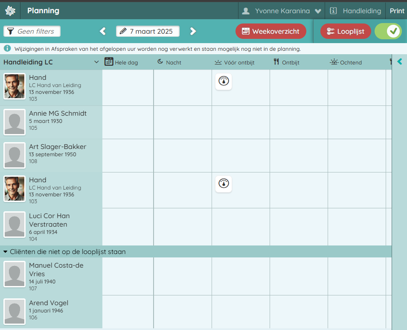This screenshot has width=407, height=330.
Task: Expand the Handleiding LC dropdown
Action: coord(96,62)
